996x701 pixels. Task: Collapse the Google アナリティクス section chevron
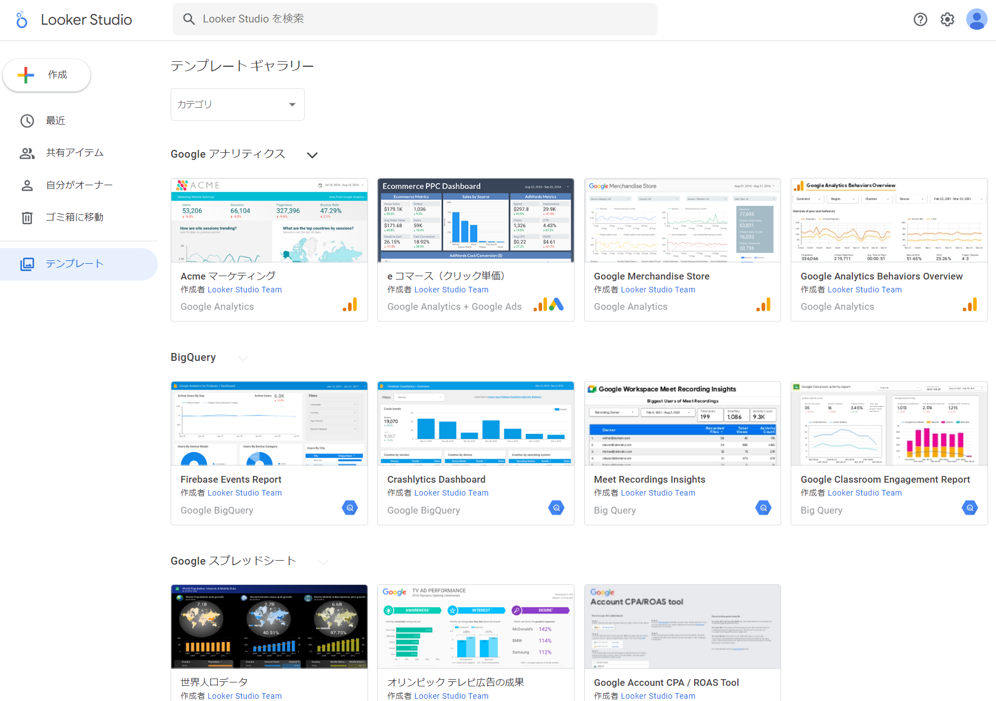(x=313, y=155)
